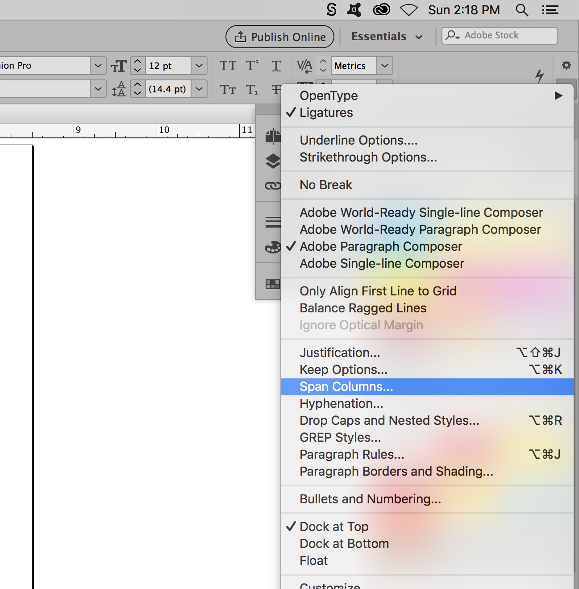Screen dimensions: 579x589
Task: Toggle Ligatures in the menu
Action: (x=427, y=112)
